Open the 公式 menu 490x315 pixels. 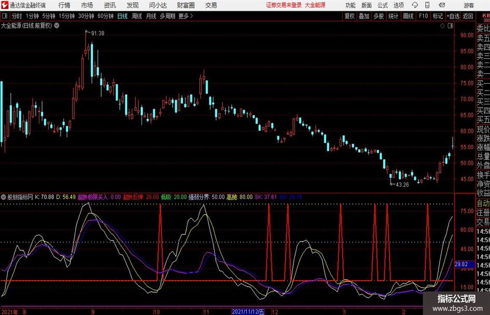pyautogui.click(x=383, y=5)
